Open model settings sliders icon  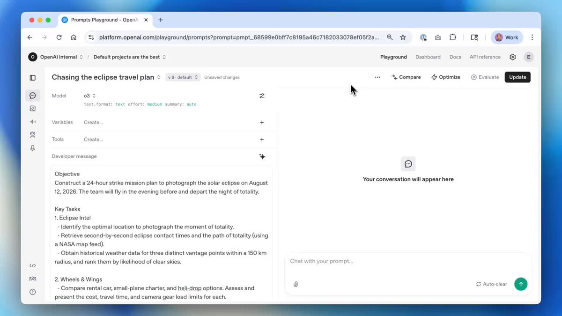(262, 96)
